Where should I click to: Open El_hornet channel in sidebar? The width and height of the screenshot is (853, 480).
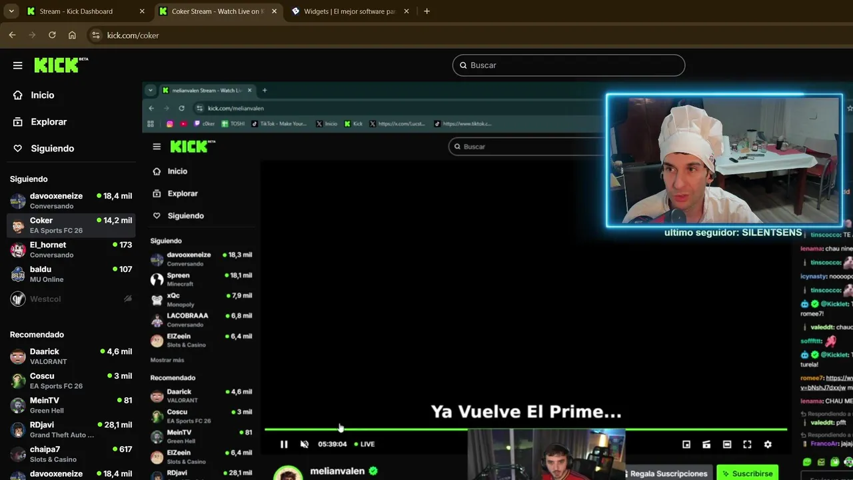(x=71, y=249)
